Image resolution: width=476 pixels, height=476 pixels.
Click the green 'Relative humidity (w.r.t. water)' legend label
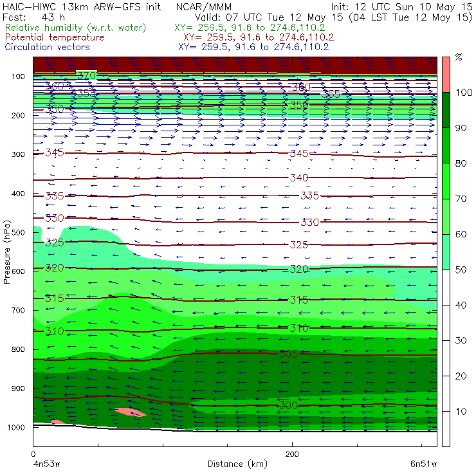(x=76, y=28)
